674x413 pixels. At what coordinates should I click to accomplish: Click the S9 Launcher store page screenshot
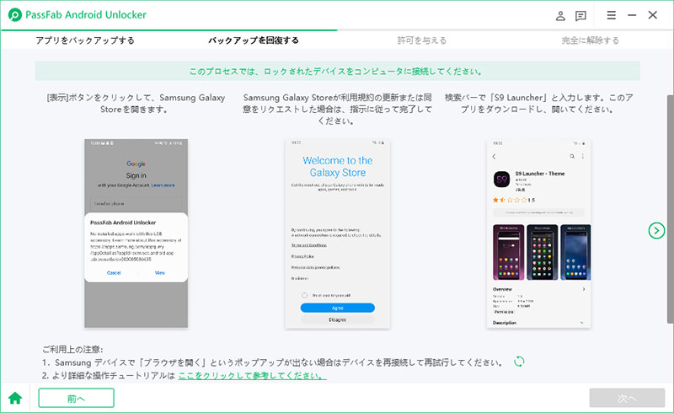click(538, 234)
